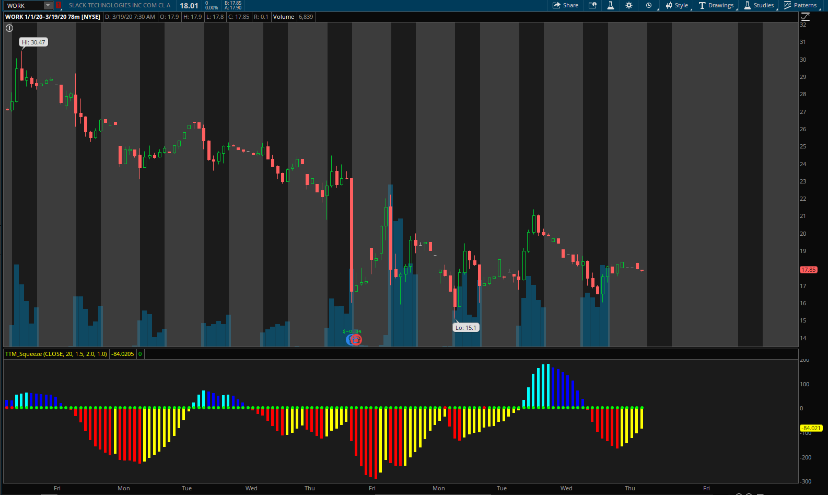Image resolution: width=828 pixels, height=495 pixels.
Task: Click the bid/ask B: 17.85 A: 17.90 readout
Action: click(233, 5)
